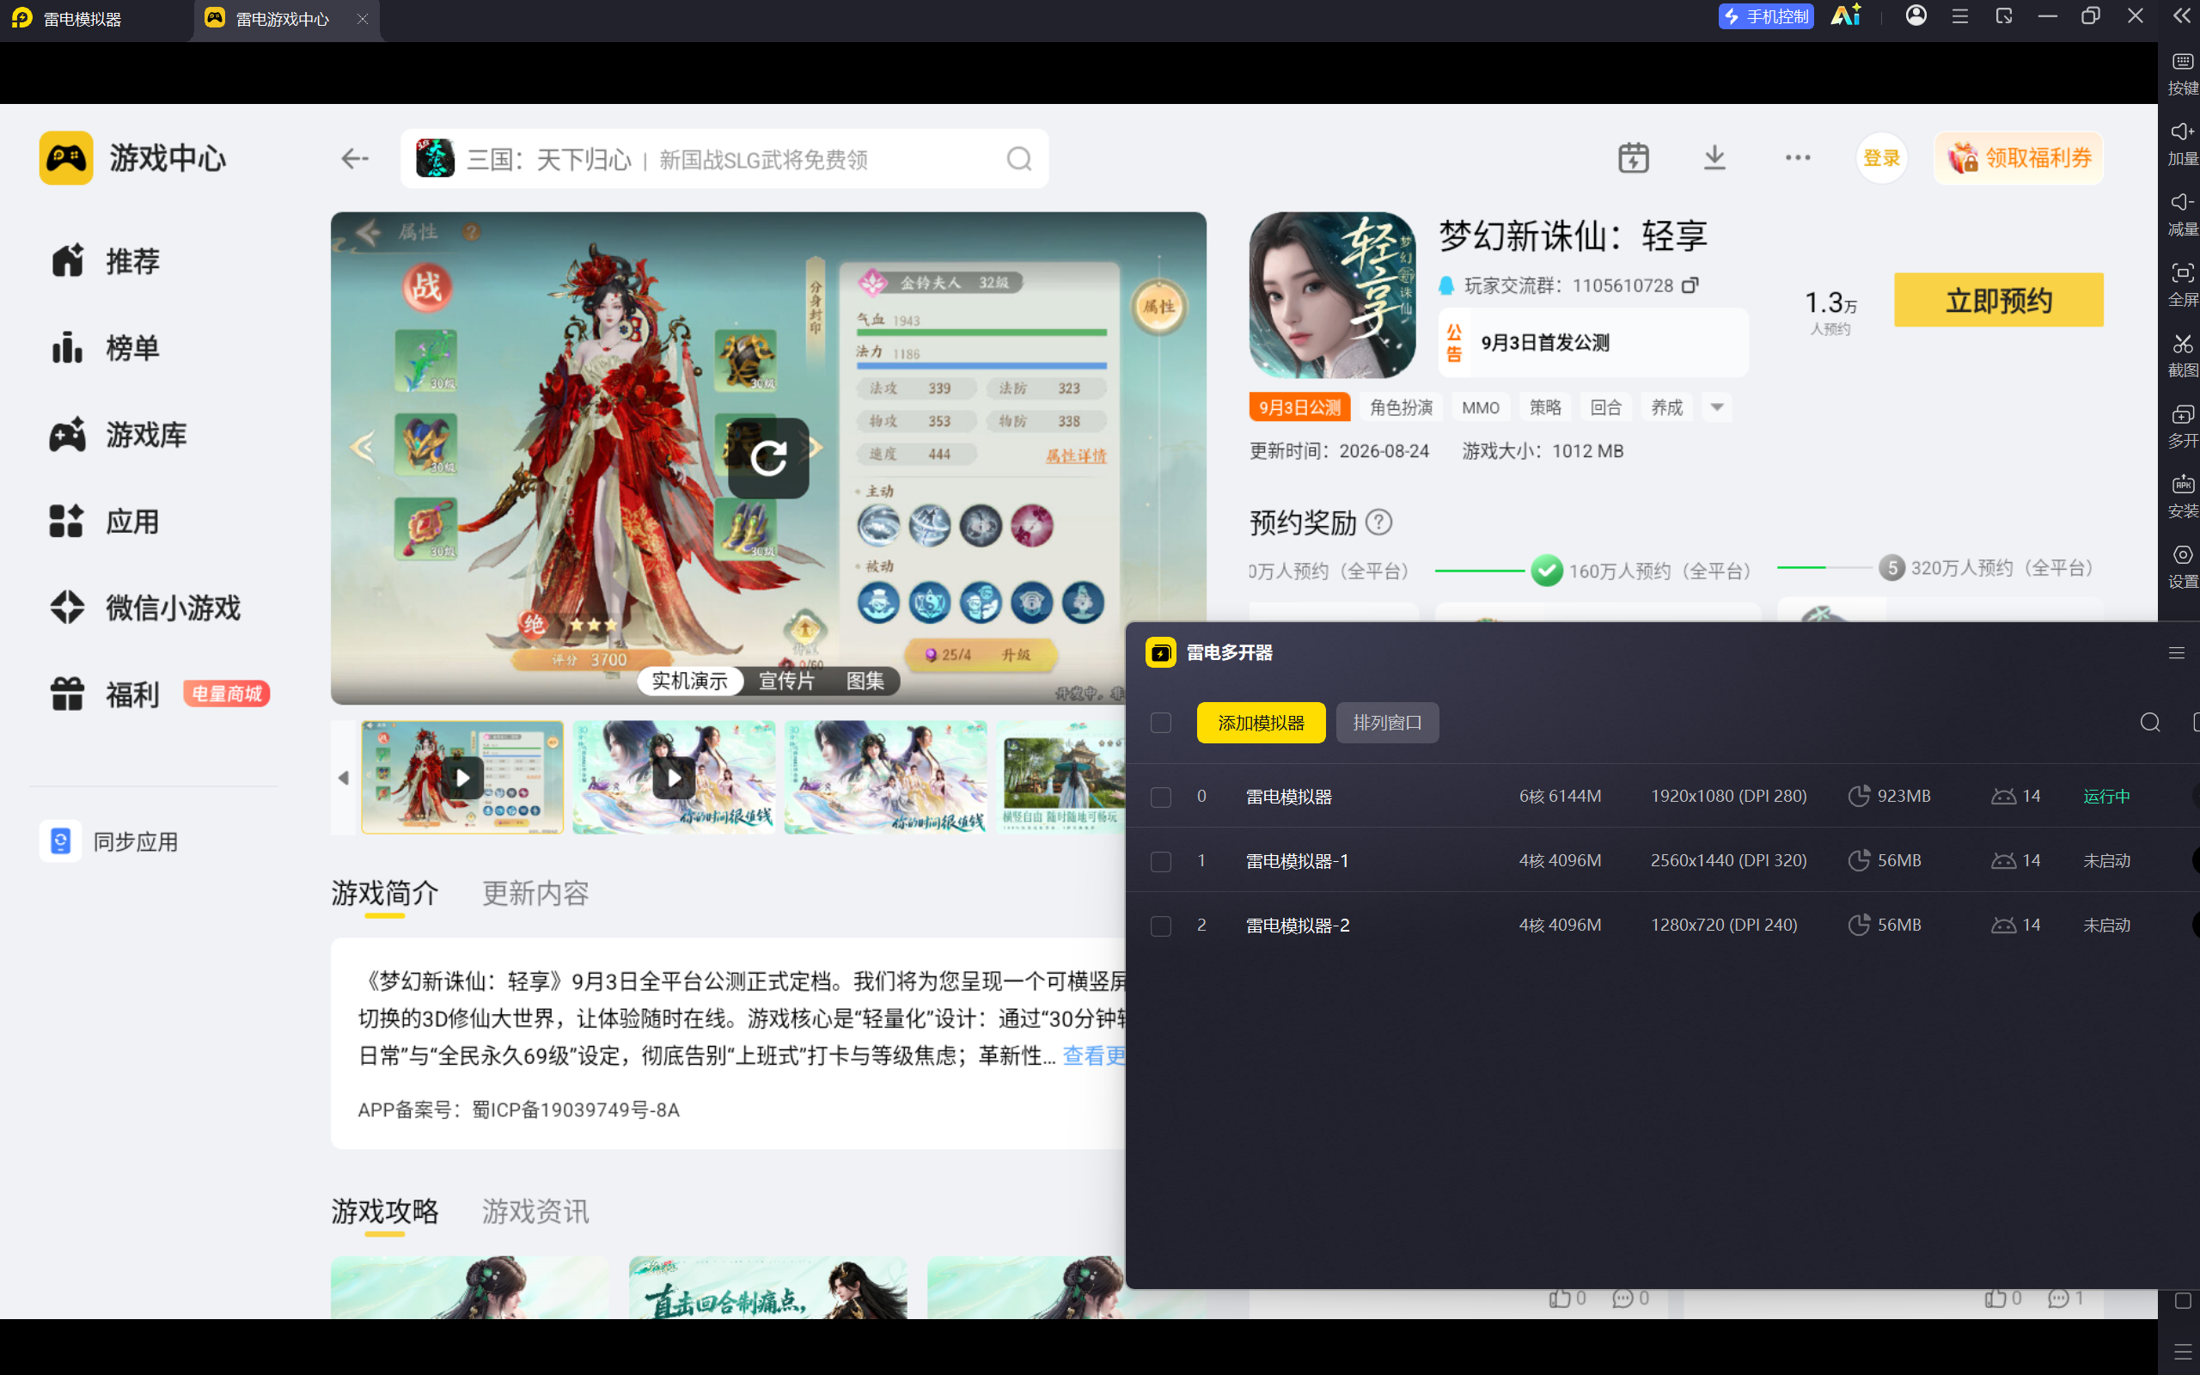Toggle the select-all checkbox in 雷电多开器

[1161, 723]
